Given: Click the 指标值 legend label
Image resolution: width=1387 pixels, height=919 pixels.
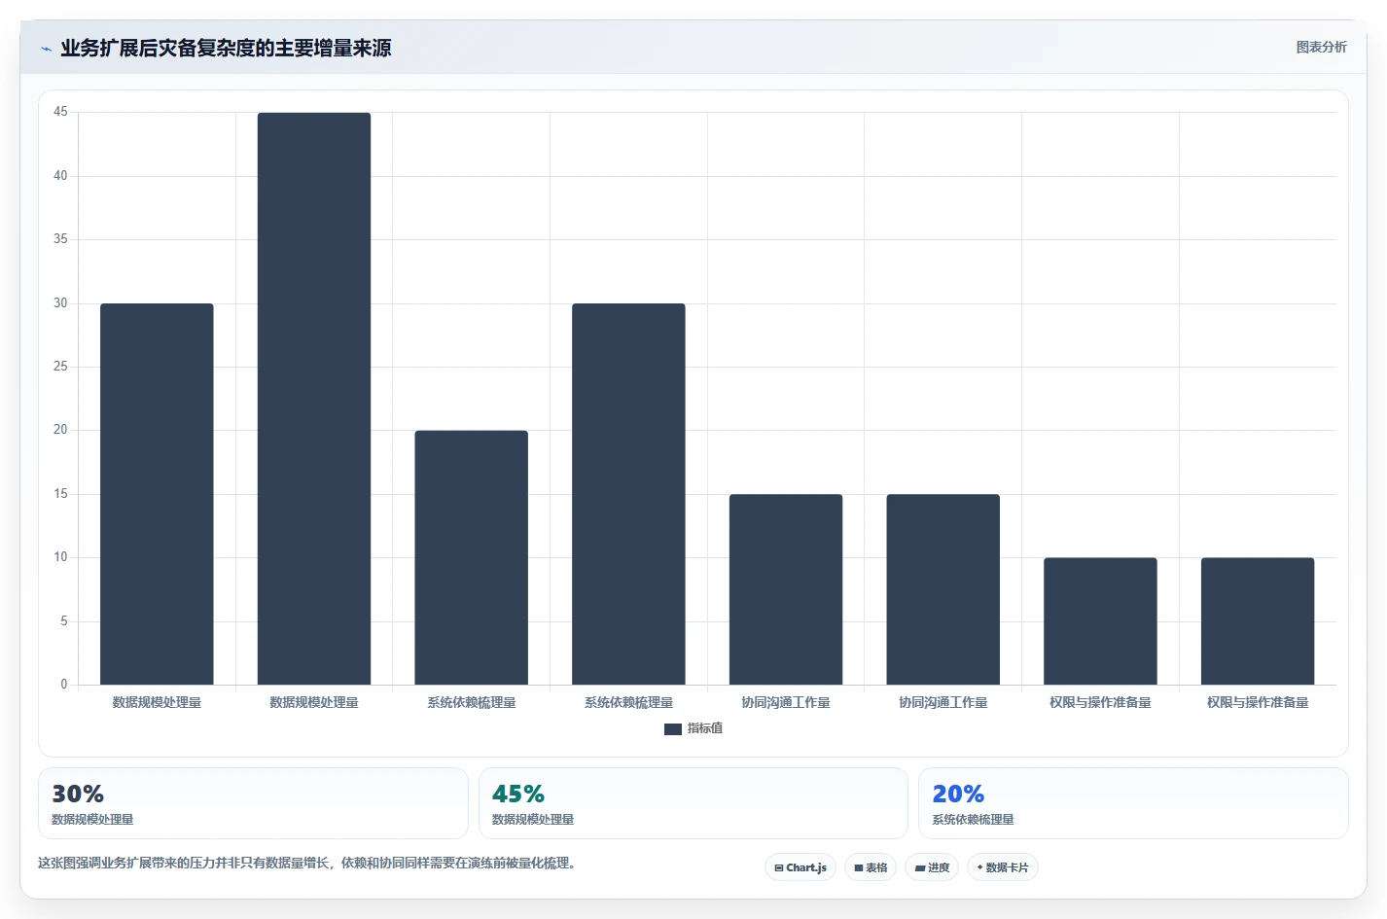Looking at the screenshot, I should (x=705, y=728).
